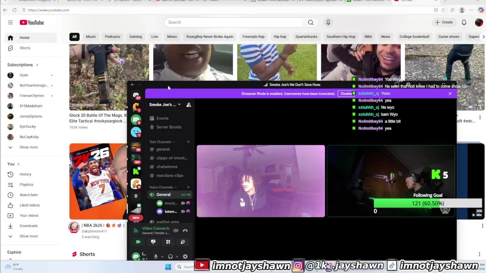Reload the page with the browser refresh icon
This screenshot has width=486, height=273.
[14, 10]
